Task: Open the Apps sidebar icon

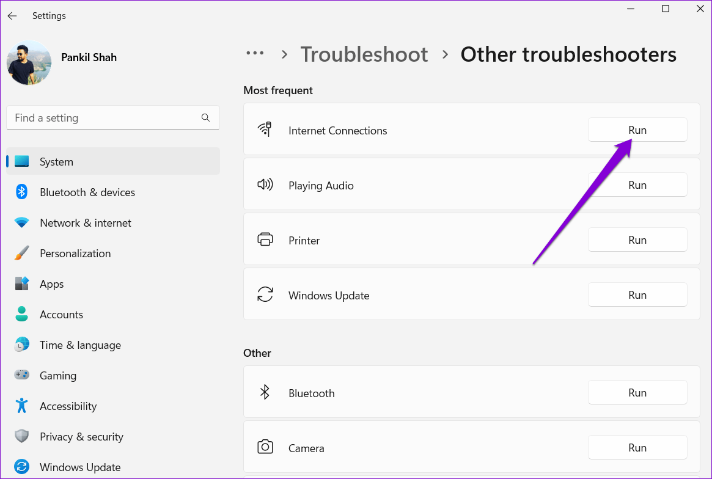Action: 22,284
